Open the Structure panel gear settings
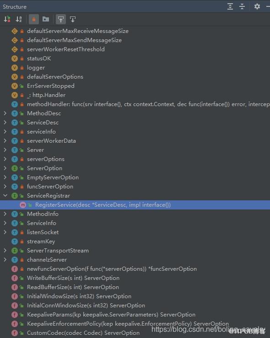 click(257, 6)
